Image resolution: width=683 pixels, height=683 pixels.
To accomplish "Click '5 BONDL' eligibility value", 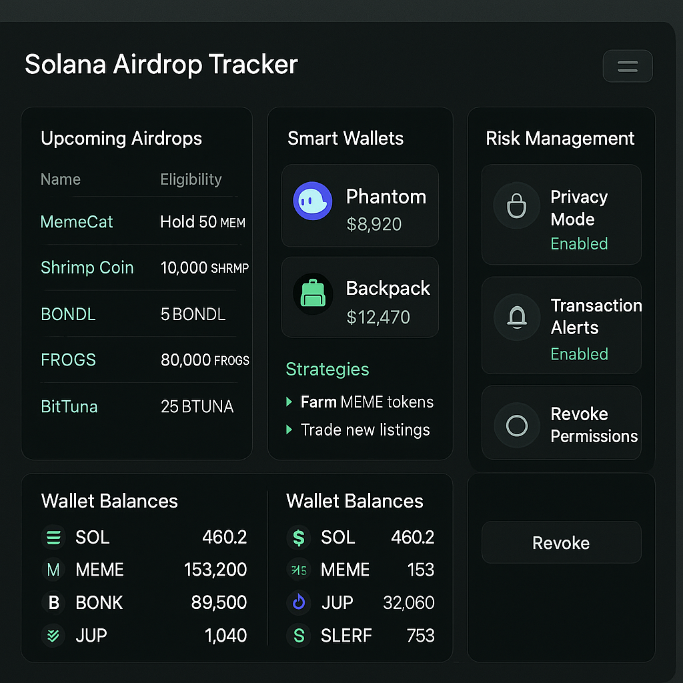I will pyautogui.click(x=193, y=314).
